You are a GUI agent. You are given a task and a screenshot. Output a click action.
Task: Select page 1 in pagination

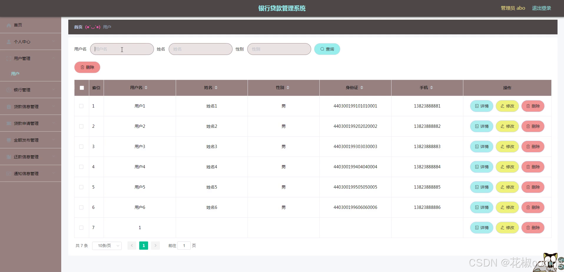pos(144,246)
